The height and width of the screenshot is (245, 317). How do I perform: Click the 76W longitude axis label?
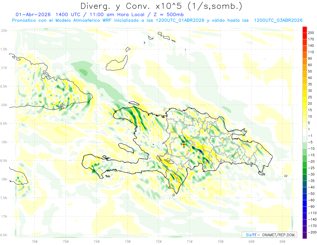(35, 241)
